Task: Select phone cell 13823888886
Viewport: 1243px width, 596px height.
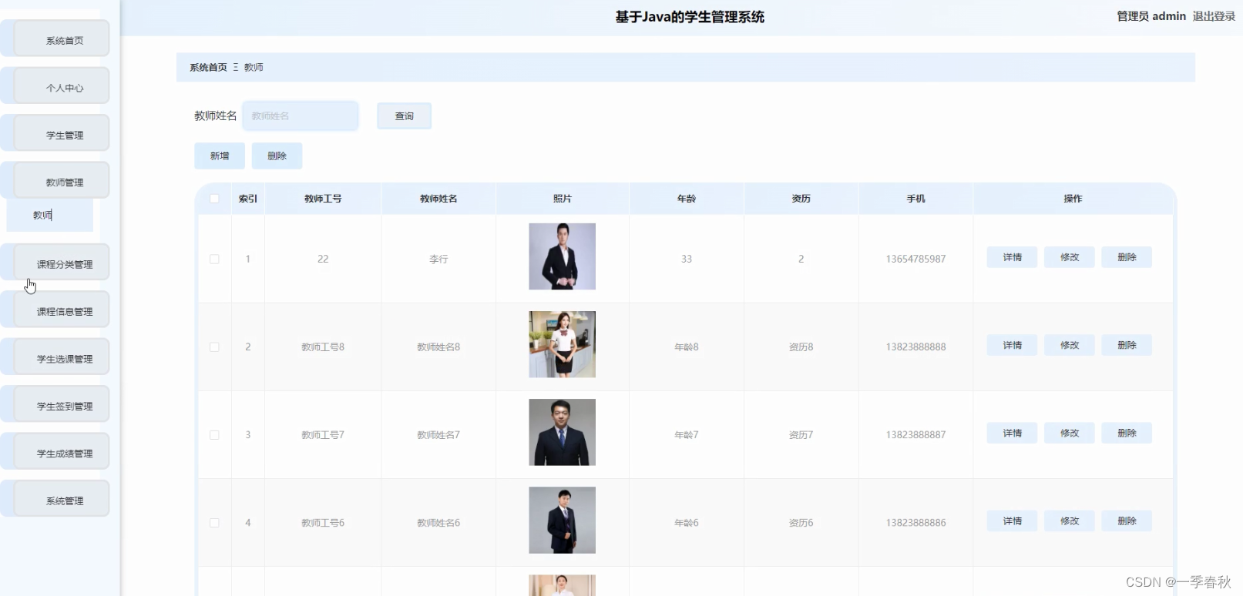Action: point(915,522)
